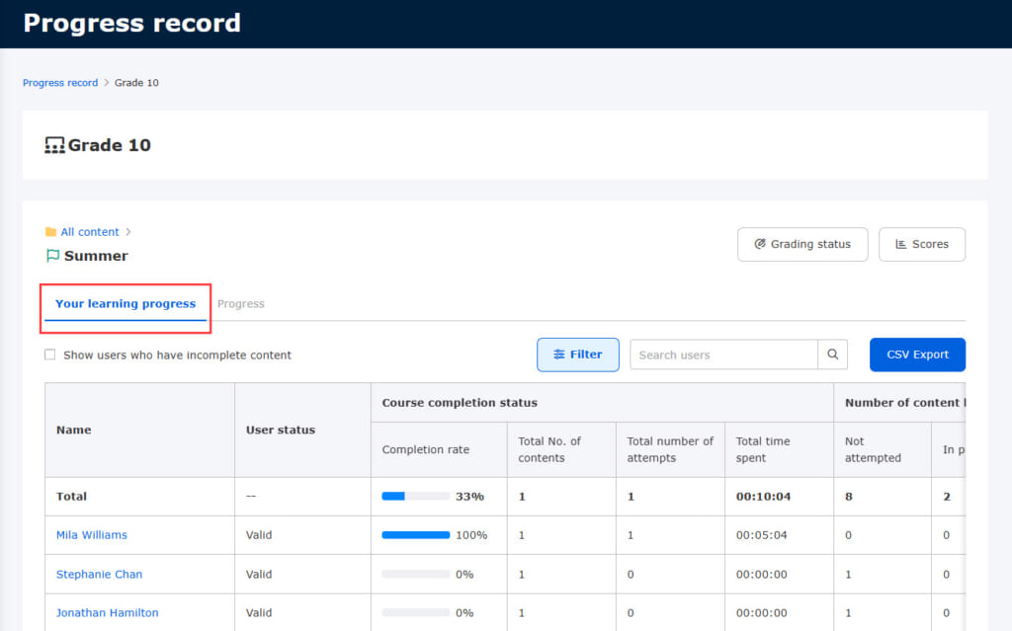Image resolution: width=1012 pixels, height=631 pixels.
Task: Enable Show users who have incomplete content
Action: coord(50,355)
